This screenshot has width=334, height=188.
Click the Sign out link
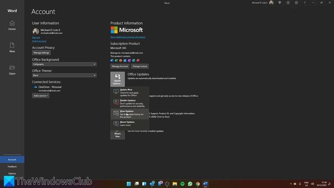(x=36, y=38)
